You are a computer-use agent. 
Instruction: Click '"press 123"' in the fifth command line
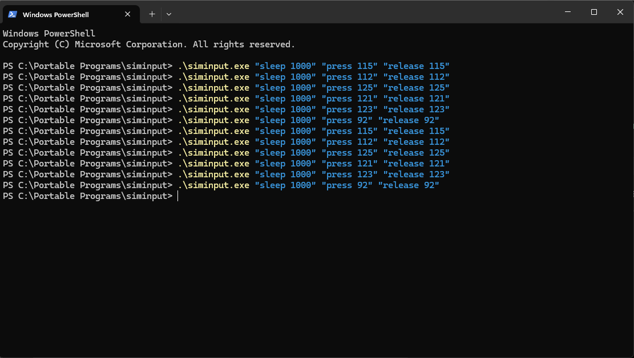[x=349, y=109]
